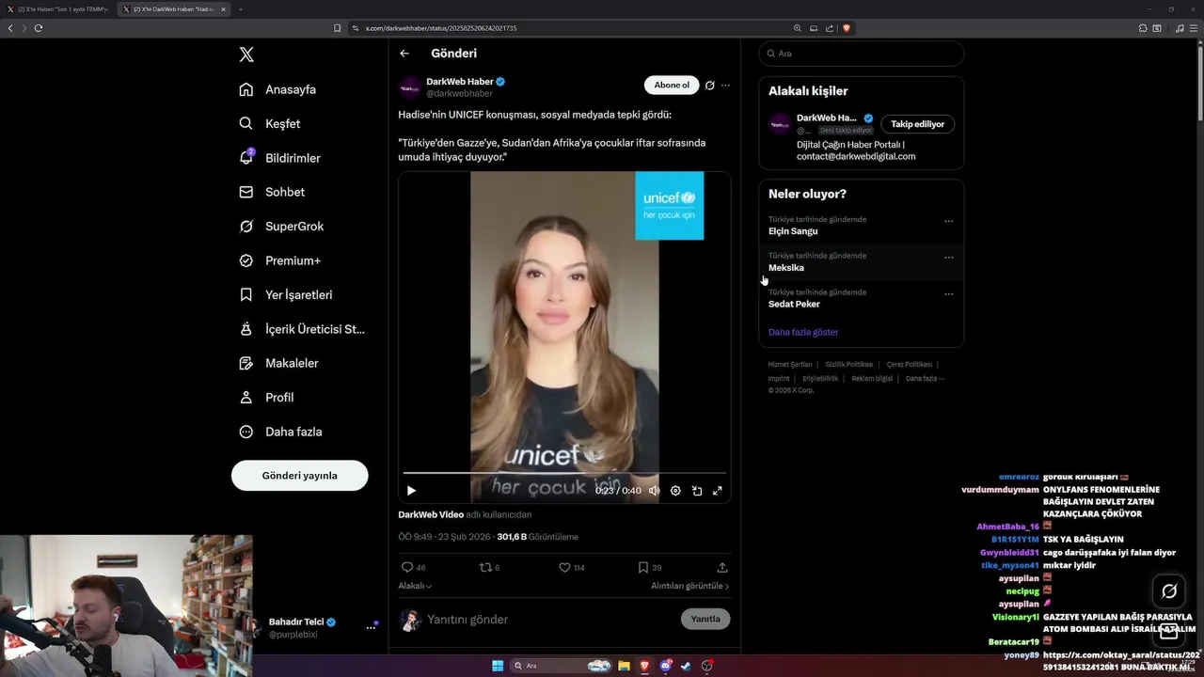The image size is (1204, 677).
Task: Go to the X logo home
Action: click(x=246, y=55)
